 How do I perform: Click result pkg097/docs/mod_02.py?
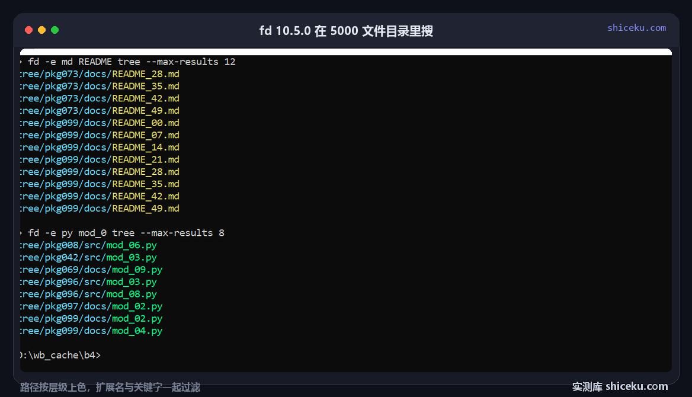click(x=91, y=306)
